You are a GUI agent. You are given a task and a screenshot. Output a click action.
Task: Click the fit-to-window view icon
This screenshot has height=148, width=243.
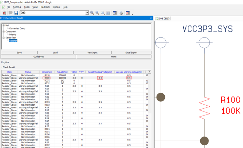[108, 13]
